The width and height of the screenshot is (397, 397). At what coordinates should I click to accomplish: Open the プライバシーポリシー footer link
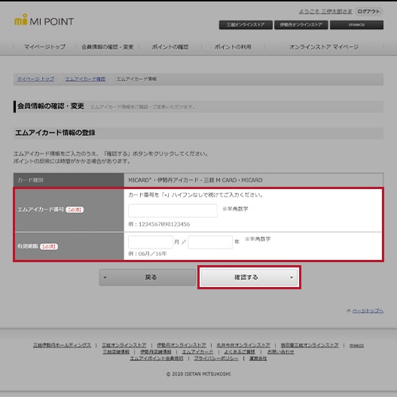pos(216,359)
